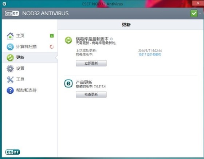Image resolution: width=204 pixels, height=159 pixels.
Task: Close the ESET NOD32 Antivirus window
Action: (198, 3)
